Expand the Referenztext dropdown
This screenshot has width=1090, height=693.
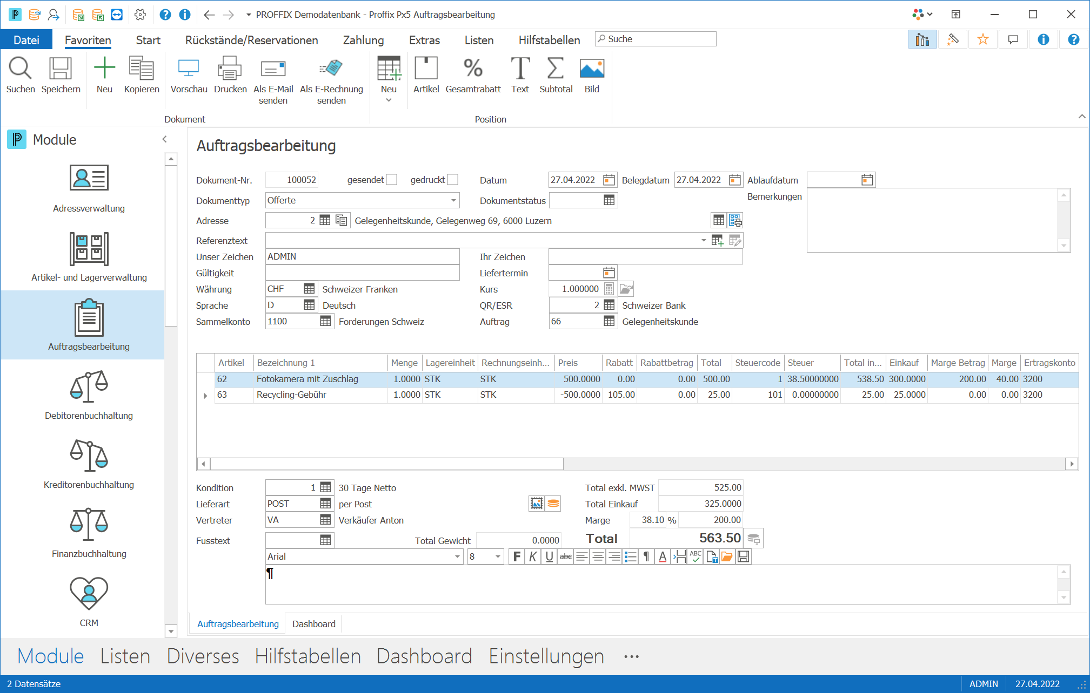click(703, 240)
